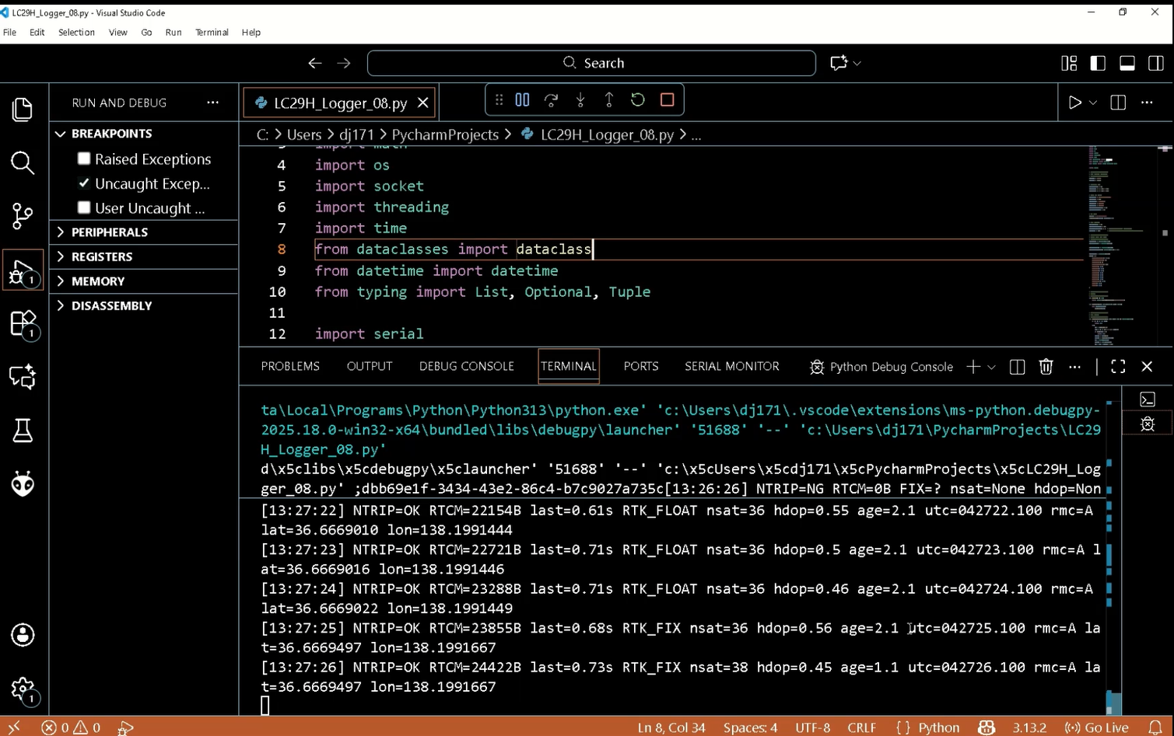
Task: Open the Extensions view
Action: pos(23,323)
